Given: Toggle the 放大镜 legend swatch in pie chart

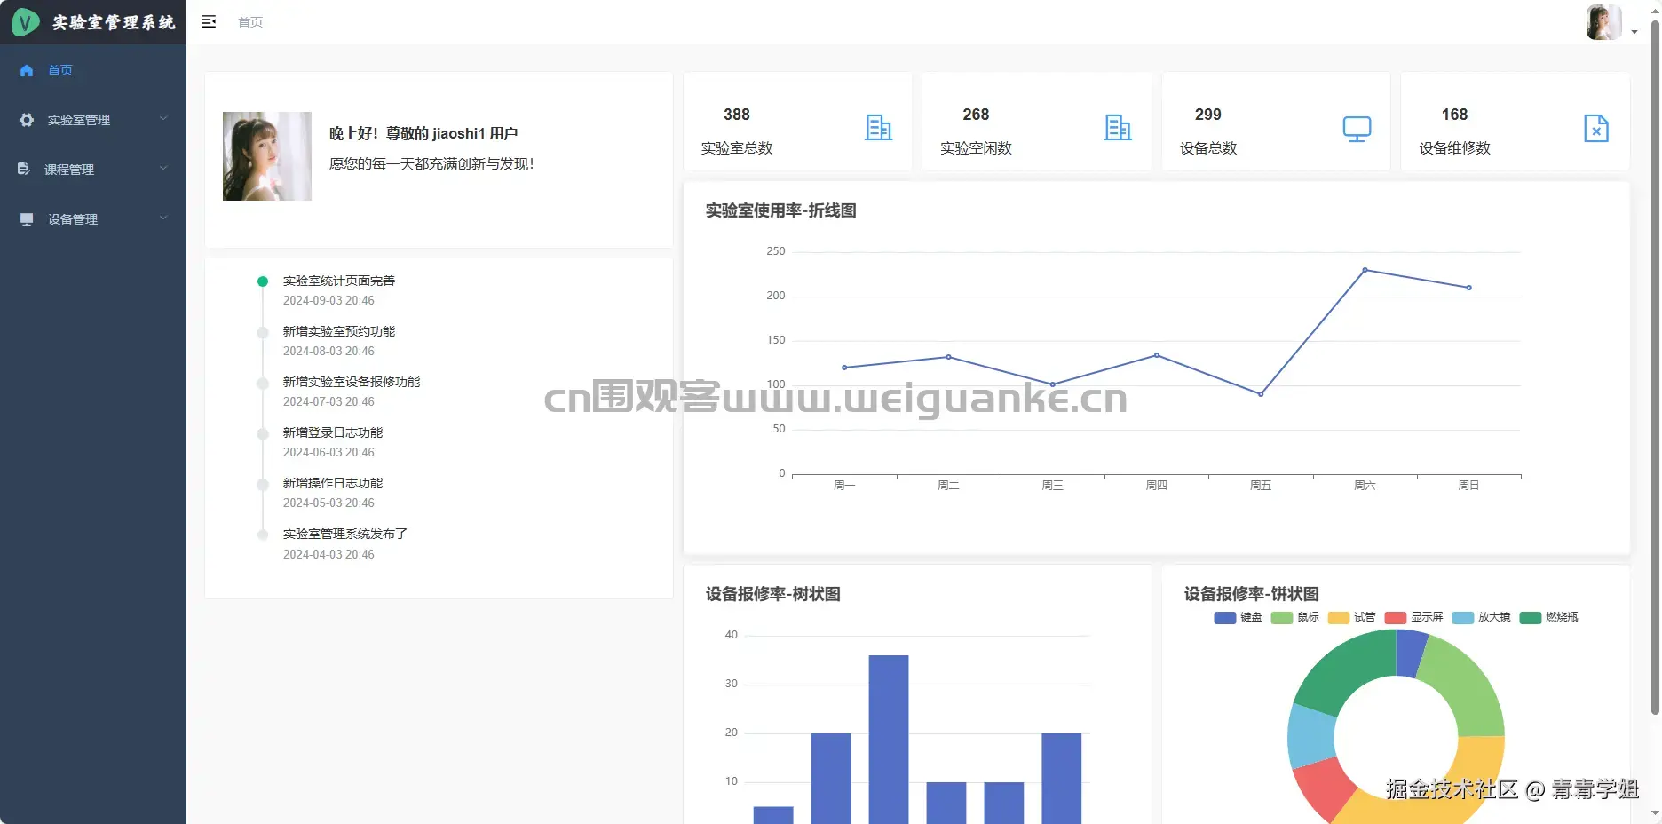Looking at the screenshot, I should 1463,618.
